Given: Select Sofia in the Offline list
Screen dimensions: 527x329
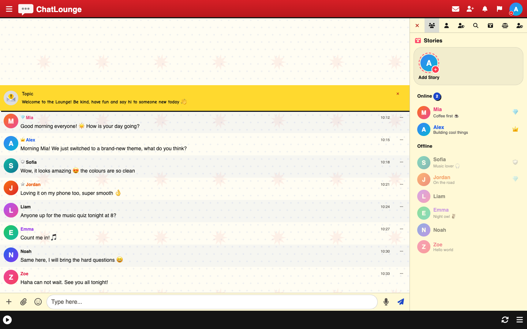Looking at the screenshot, I should point(468,163).
